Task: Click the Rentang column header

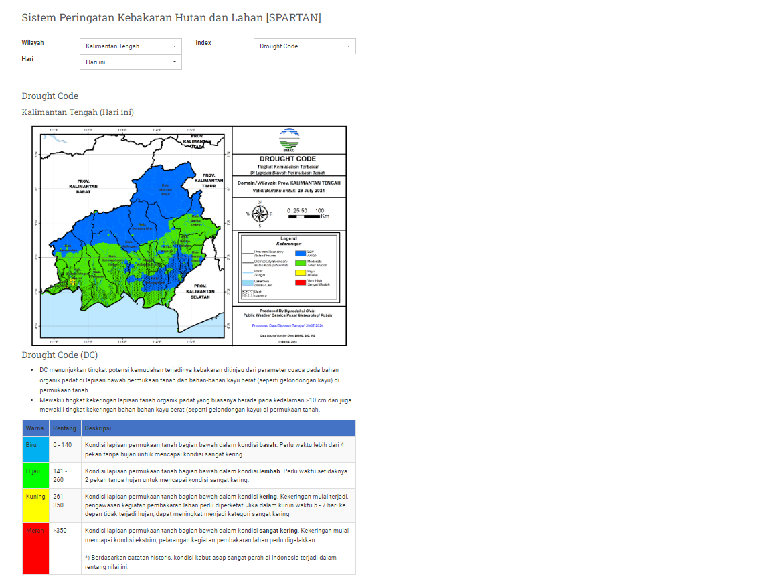Action: pyautogui.click(x=65, y=428)
